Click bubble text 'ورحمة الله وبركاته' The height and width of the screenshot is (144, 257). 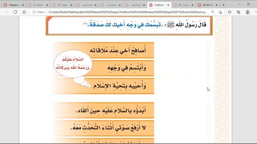(73, 67)
